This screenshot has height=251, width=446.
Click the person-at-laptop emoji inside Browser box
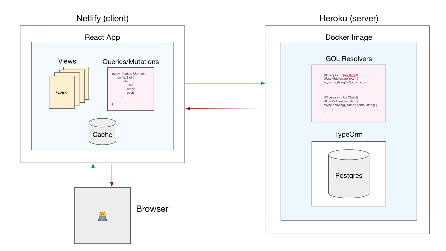click(102, 215)
